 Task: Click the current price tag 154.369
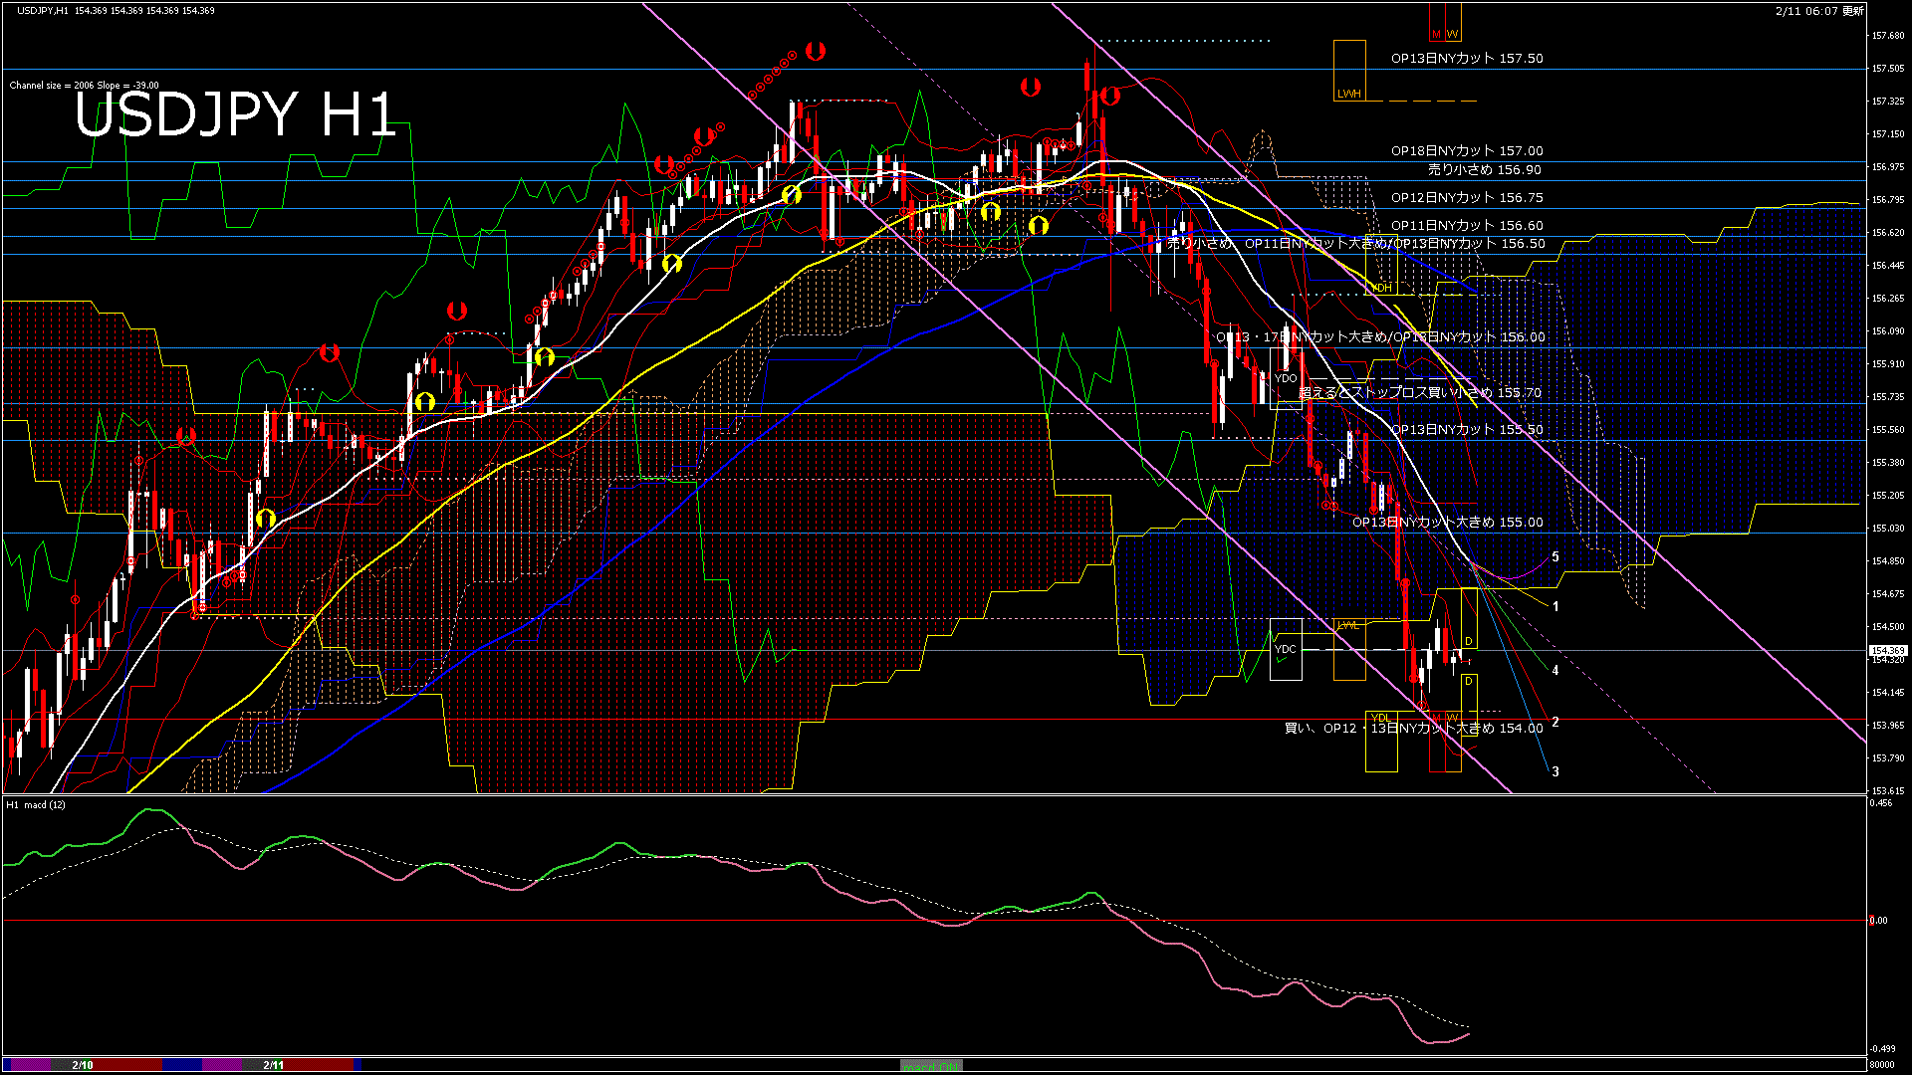pos(1888,651)
